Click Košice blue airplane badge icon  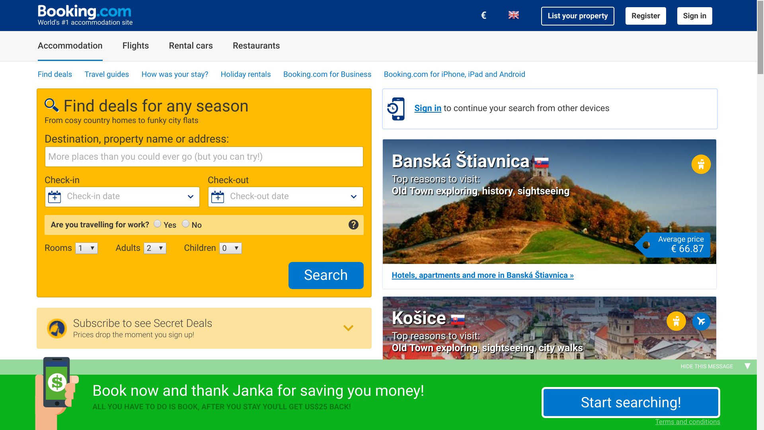[x=701, y=321]
